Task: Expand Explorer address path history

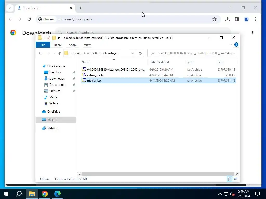Action: (x=132, y=53)
